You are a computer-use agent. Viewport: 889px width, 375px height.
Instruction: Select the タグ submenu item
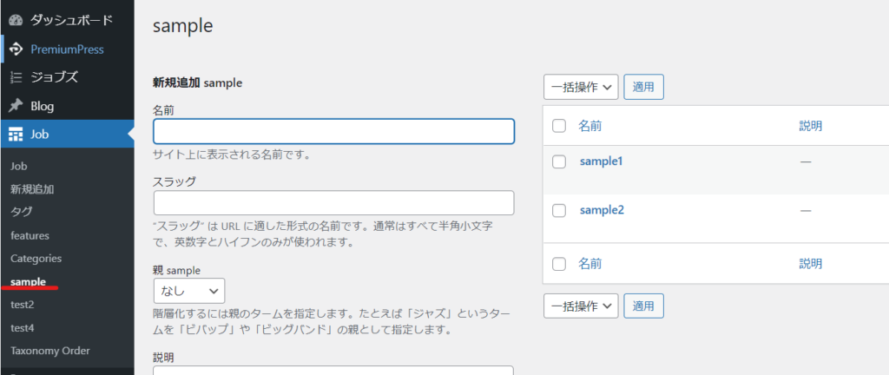(22, 212)
